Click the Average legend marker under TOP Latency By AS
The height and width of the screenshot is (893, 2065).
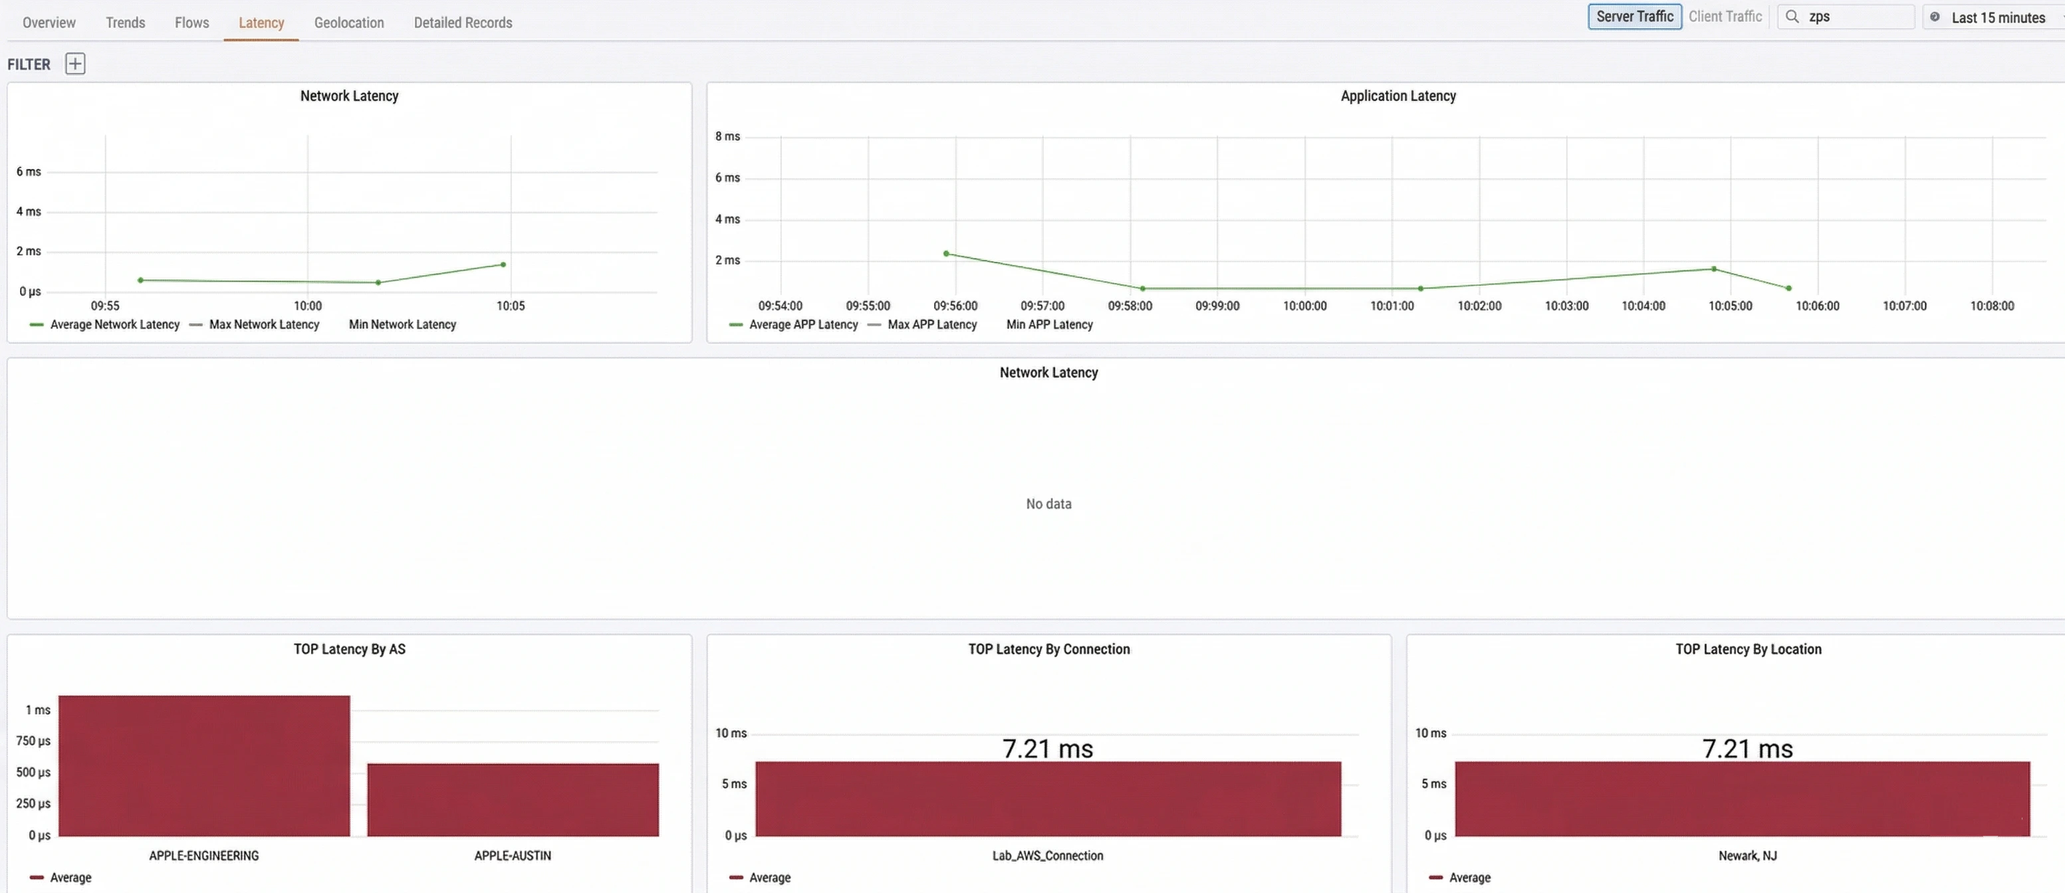coord(38,877)
